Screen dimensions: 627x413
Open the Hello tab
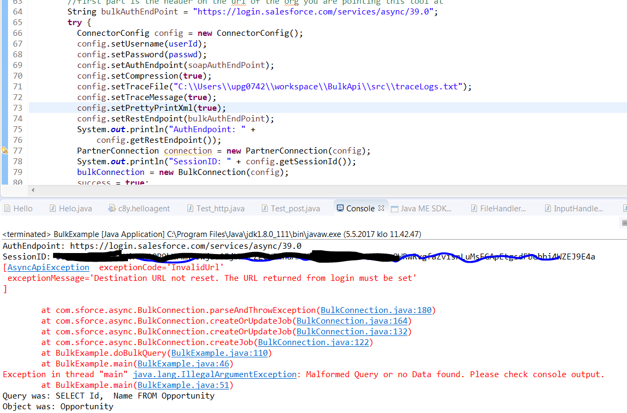point(18,209)
